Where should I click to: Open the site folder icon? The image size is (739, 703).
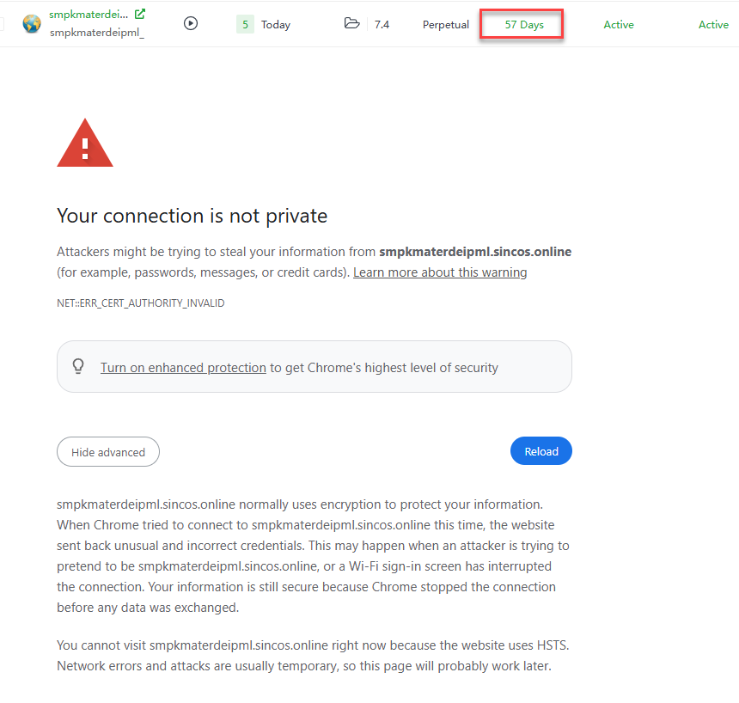coord(351,24)
